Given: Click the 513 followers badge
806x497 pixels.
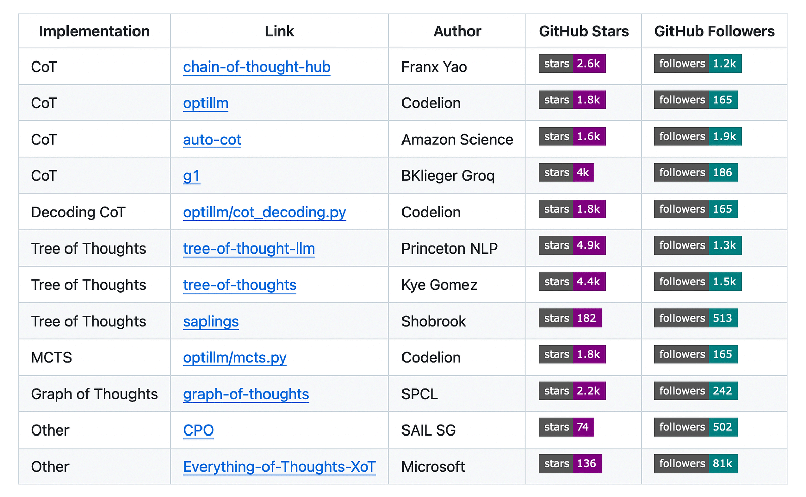Looking at the screenshot, I should [x=696, y=318].
